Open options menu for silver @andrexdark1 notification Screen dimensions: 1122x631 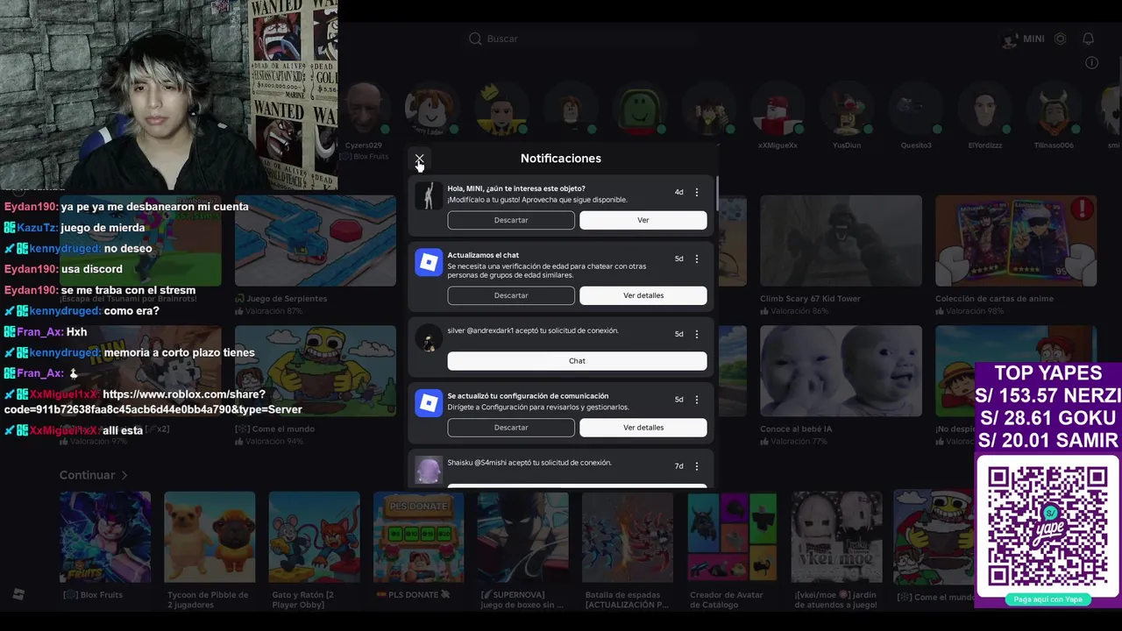[697, 335]
